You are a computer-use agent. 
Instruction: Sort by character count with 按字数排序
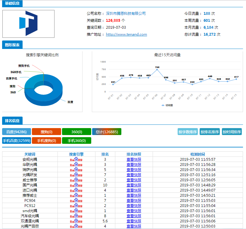pyautogui.click(x=188, y=132)
